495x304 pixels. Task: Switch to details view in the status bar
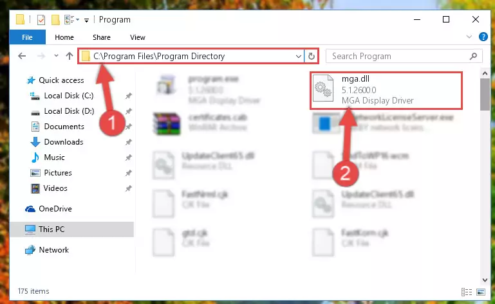tap(466, 292)
